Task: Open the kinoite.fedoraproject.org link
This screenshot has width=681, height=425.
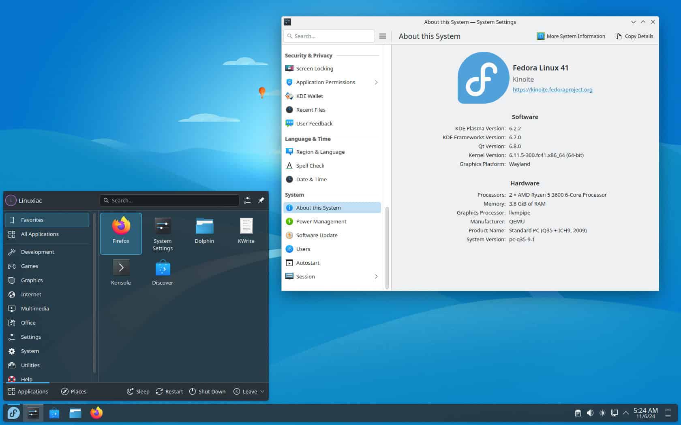Action: click(552, 89)
